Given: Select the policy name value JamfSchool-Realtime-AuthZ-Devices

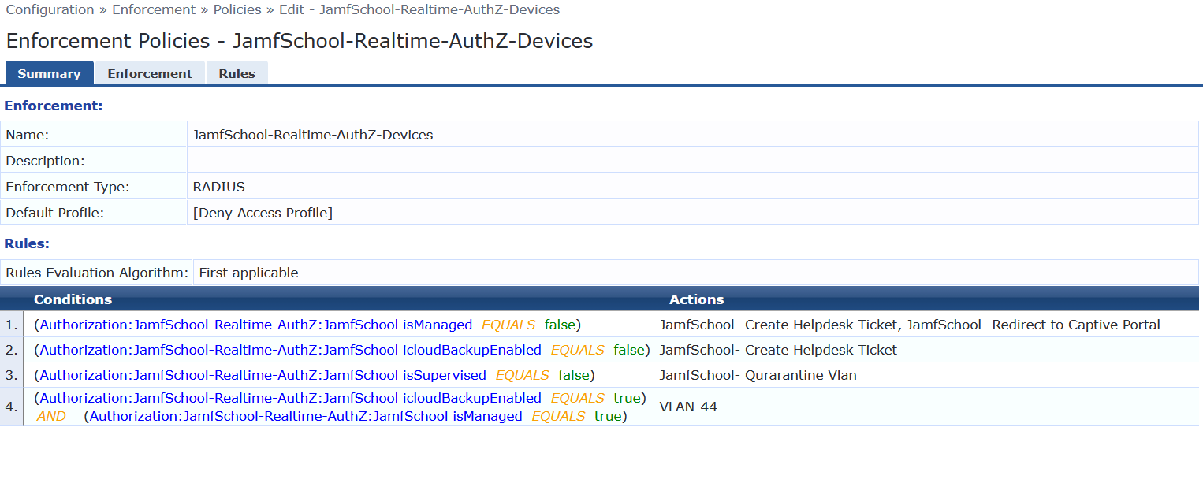Looking at the screenshot, I should pos(313,135).
